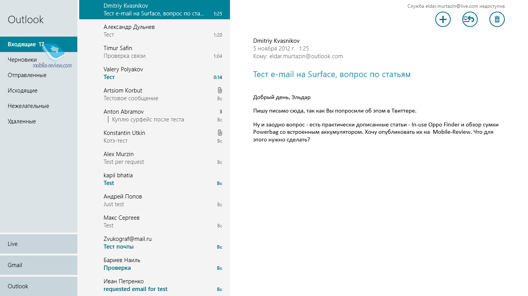Switch to the Live account

(39, 244)
